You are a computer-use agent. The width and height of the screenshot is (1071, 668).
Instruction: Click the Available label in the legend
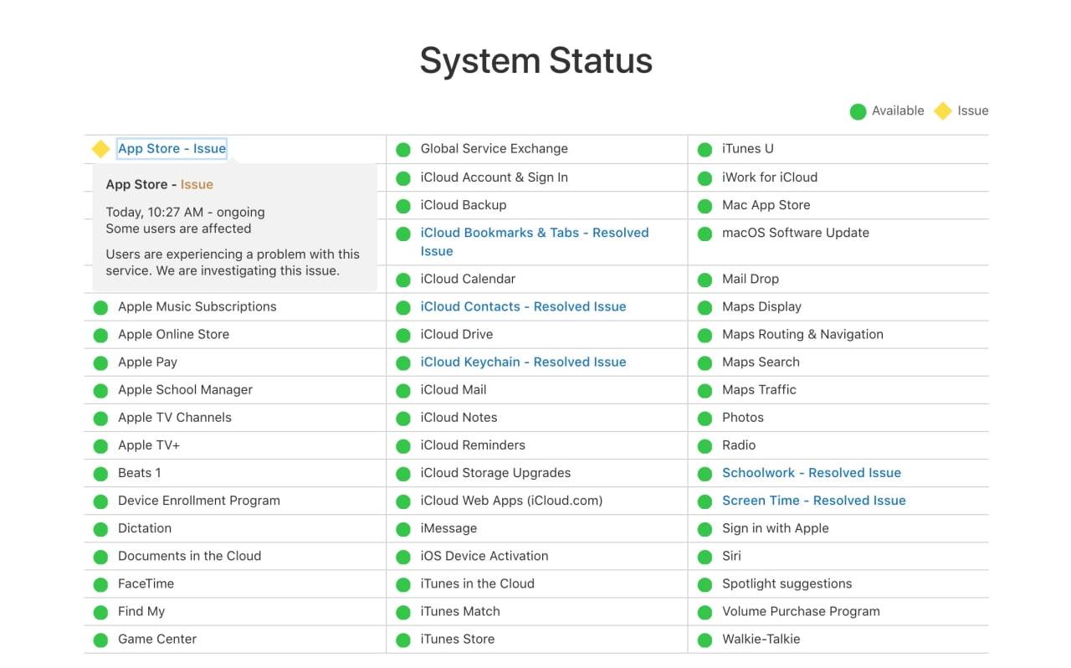(x=898, y=110)
